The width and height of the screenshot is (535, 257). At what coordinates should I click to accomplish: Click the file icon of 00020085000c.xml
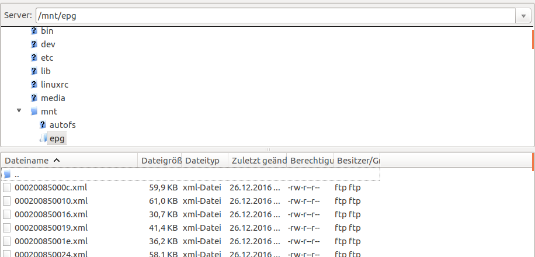click(7, 187)
